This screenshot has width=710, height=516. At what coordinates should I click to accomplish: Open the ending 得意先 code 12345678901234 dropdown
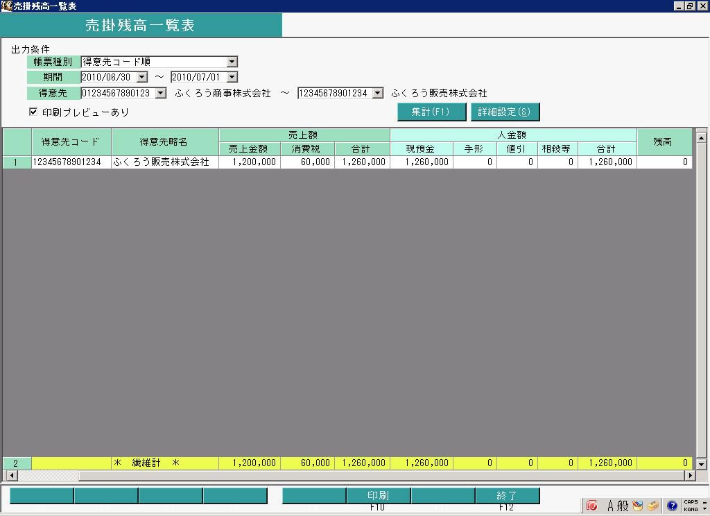click(x=378, y=93)
